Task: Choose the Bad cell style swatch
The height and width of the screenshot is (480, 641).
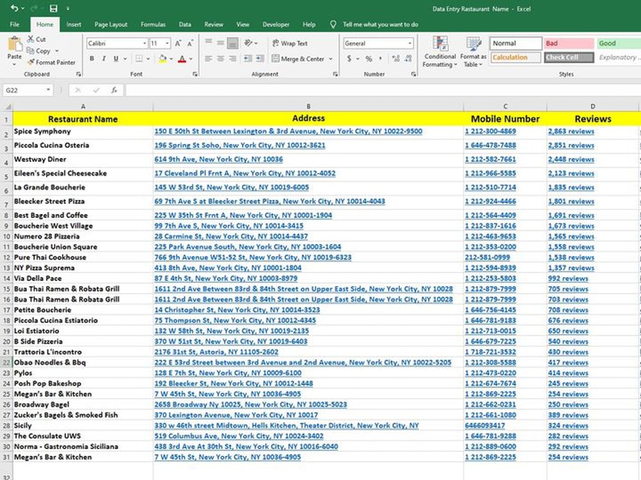Action: pyautogui.click(x=568, y=43)
